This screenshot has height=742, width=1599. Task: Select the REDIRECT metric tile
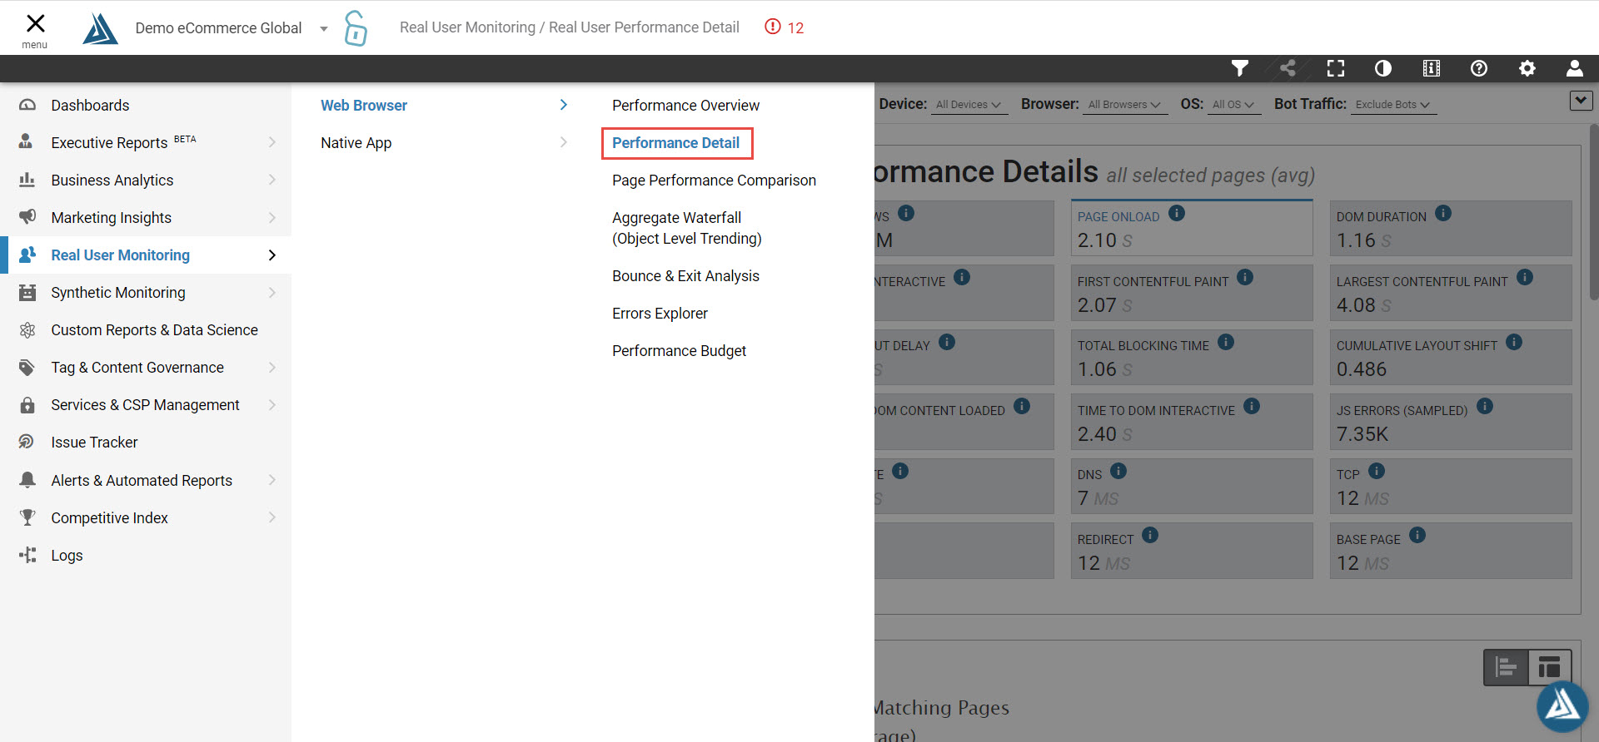click(x=1192, y=551)
